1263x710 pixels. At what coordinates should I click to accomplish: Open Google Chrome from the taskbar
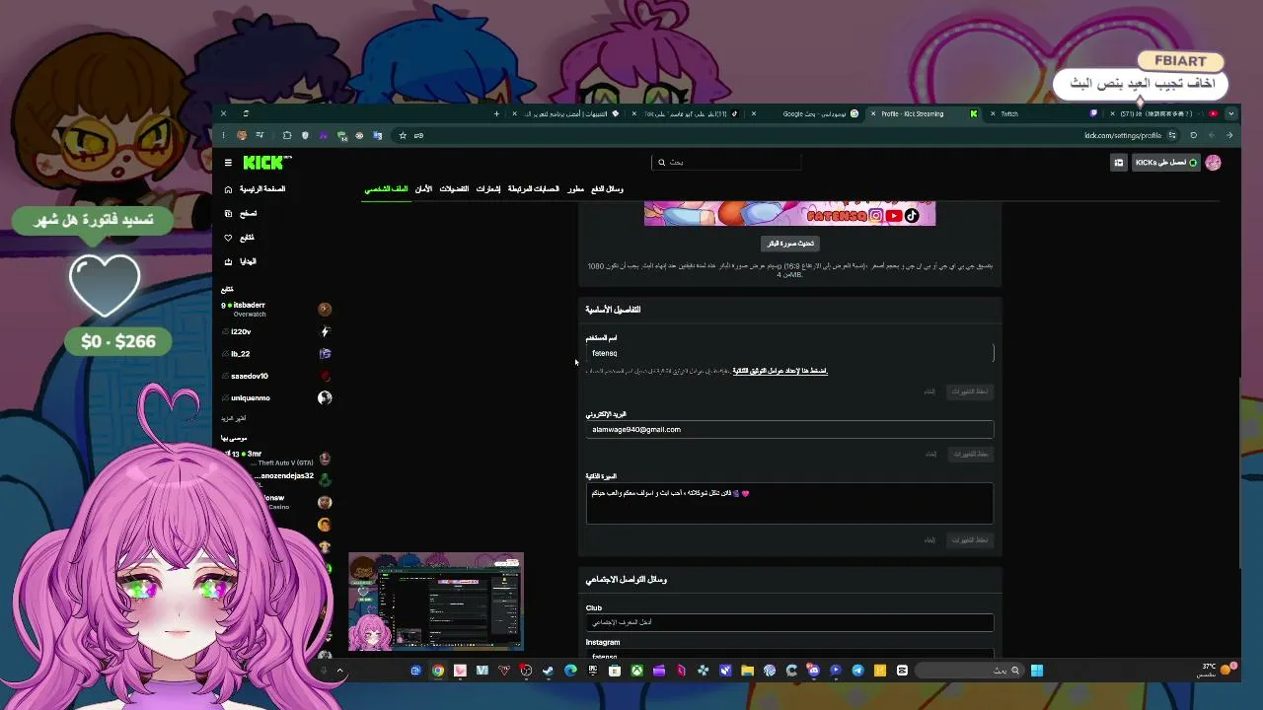(x=437, y=671)
